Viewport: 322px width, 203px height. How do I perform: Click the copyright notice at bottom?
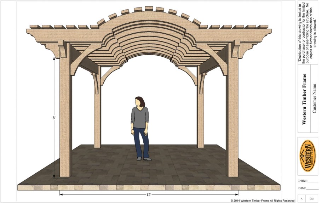pos(262,201)
